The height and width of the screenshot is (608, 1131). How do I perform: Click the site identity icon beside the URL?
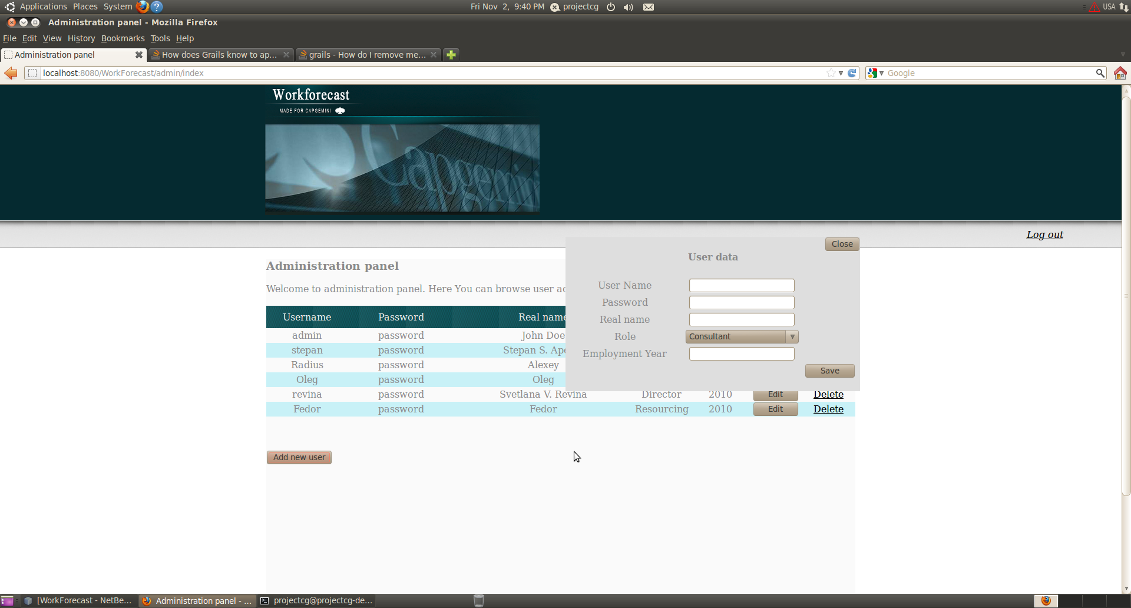point(32,73)
